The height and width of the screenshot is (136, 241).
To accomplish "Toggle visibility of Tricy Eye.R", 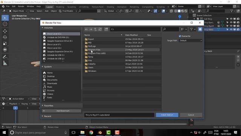I will [x=231, y=26].
